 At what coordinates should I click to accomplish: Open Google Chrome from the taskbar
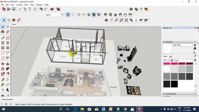pos(125,109)
